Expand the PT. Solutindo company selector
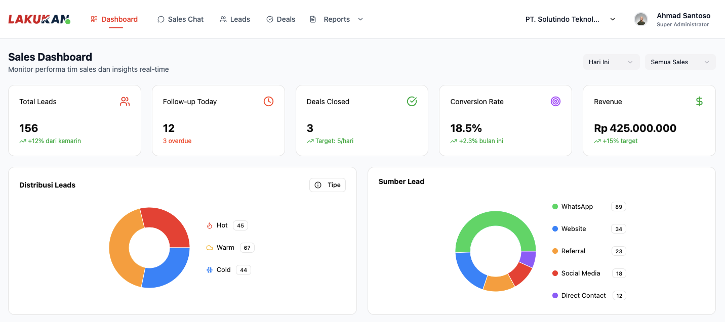The width and height of the screenshot is (725, 322). click(570, 19)
